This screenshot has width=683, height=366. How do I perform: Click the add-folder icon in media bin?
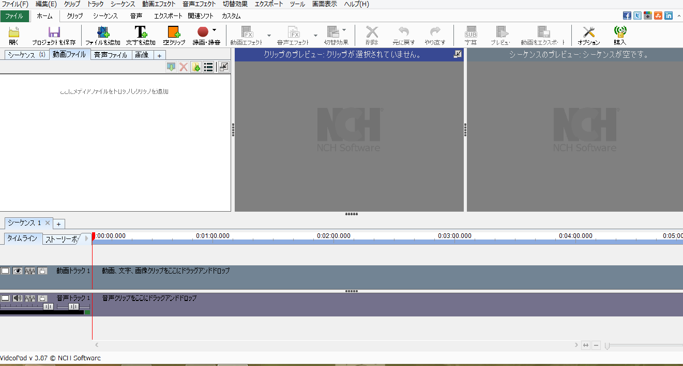tap(196, 67)
